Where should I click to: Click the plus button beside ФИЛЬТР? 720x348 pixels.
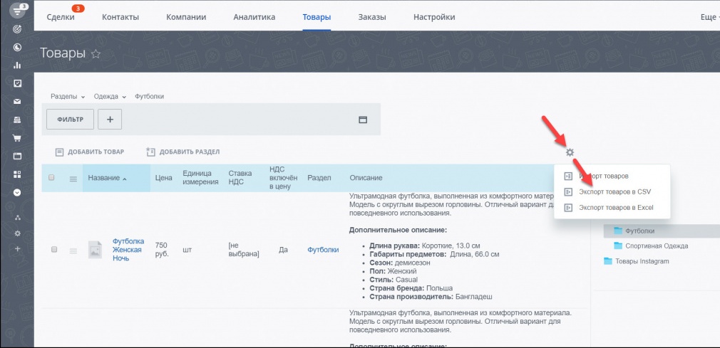pyautogui.click(x=110, y=120)
